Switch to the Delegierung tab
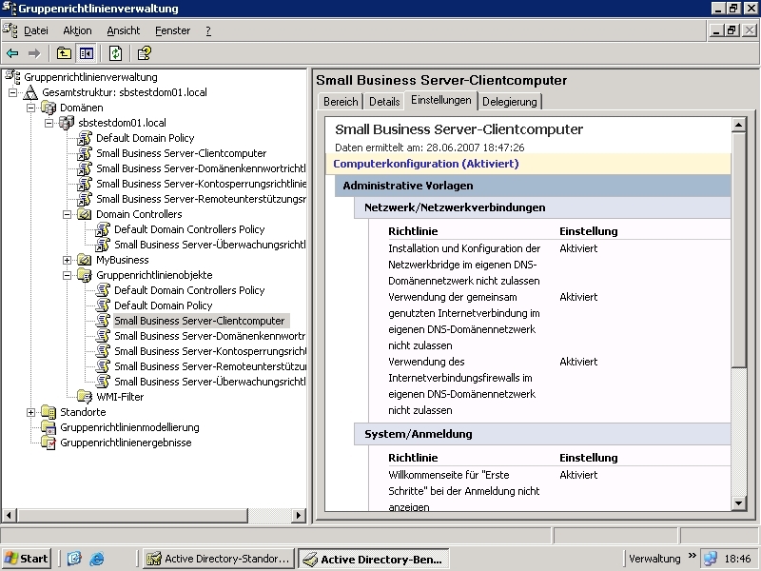This screenshot has width=761, height=571. click(x=510, y=102)
